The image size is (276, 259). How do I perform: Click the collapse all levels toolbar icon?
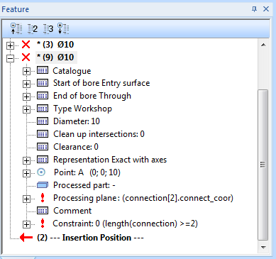click(16, 28)
